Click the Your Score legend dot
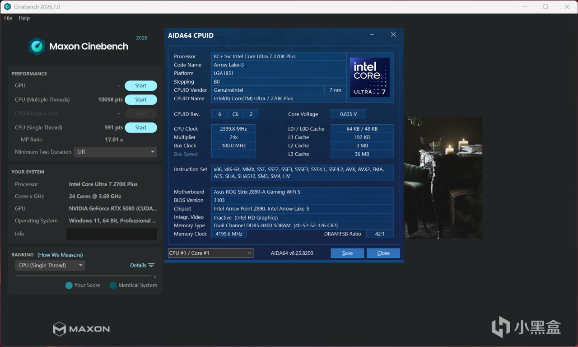The width and height of the screenshot is (578, 347). coord(69,285)
